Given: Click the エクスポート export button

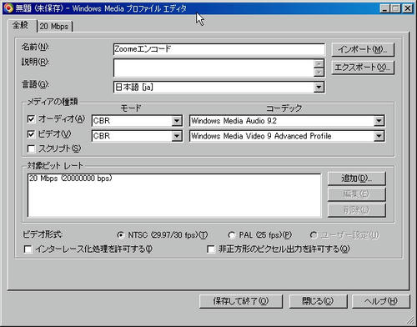Looking at the screenshot, I should [x=363, y=68].
